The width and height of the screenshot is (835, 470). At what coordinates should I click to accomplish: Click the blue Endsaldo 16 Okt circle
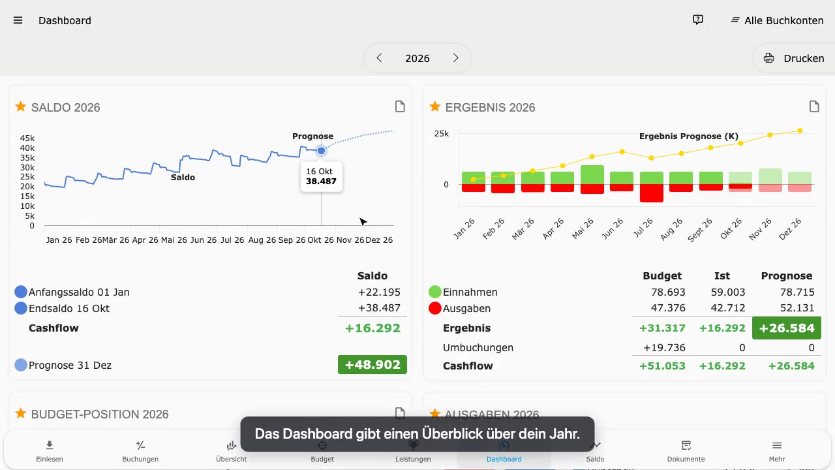pos(21,308)
